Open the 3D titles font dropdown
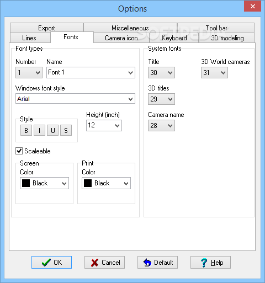 tap(161, 99)
